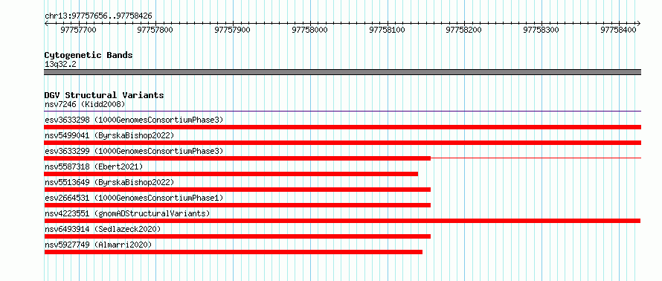Click the red bar under nsv6493914
The height and width of the screenshot is (281, 662).
[237, 236]
